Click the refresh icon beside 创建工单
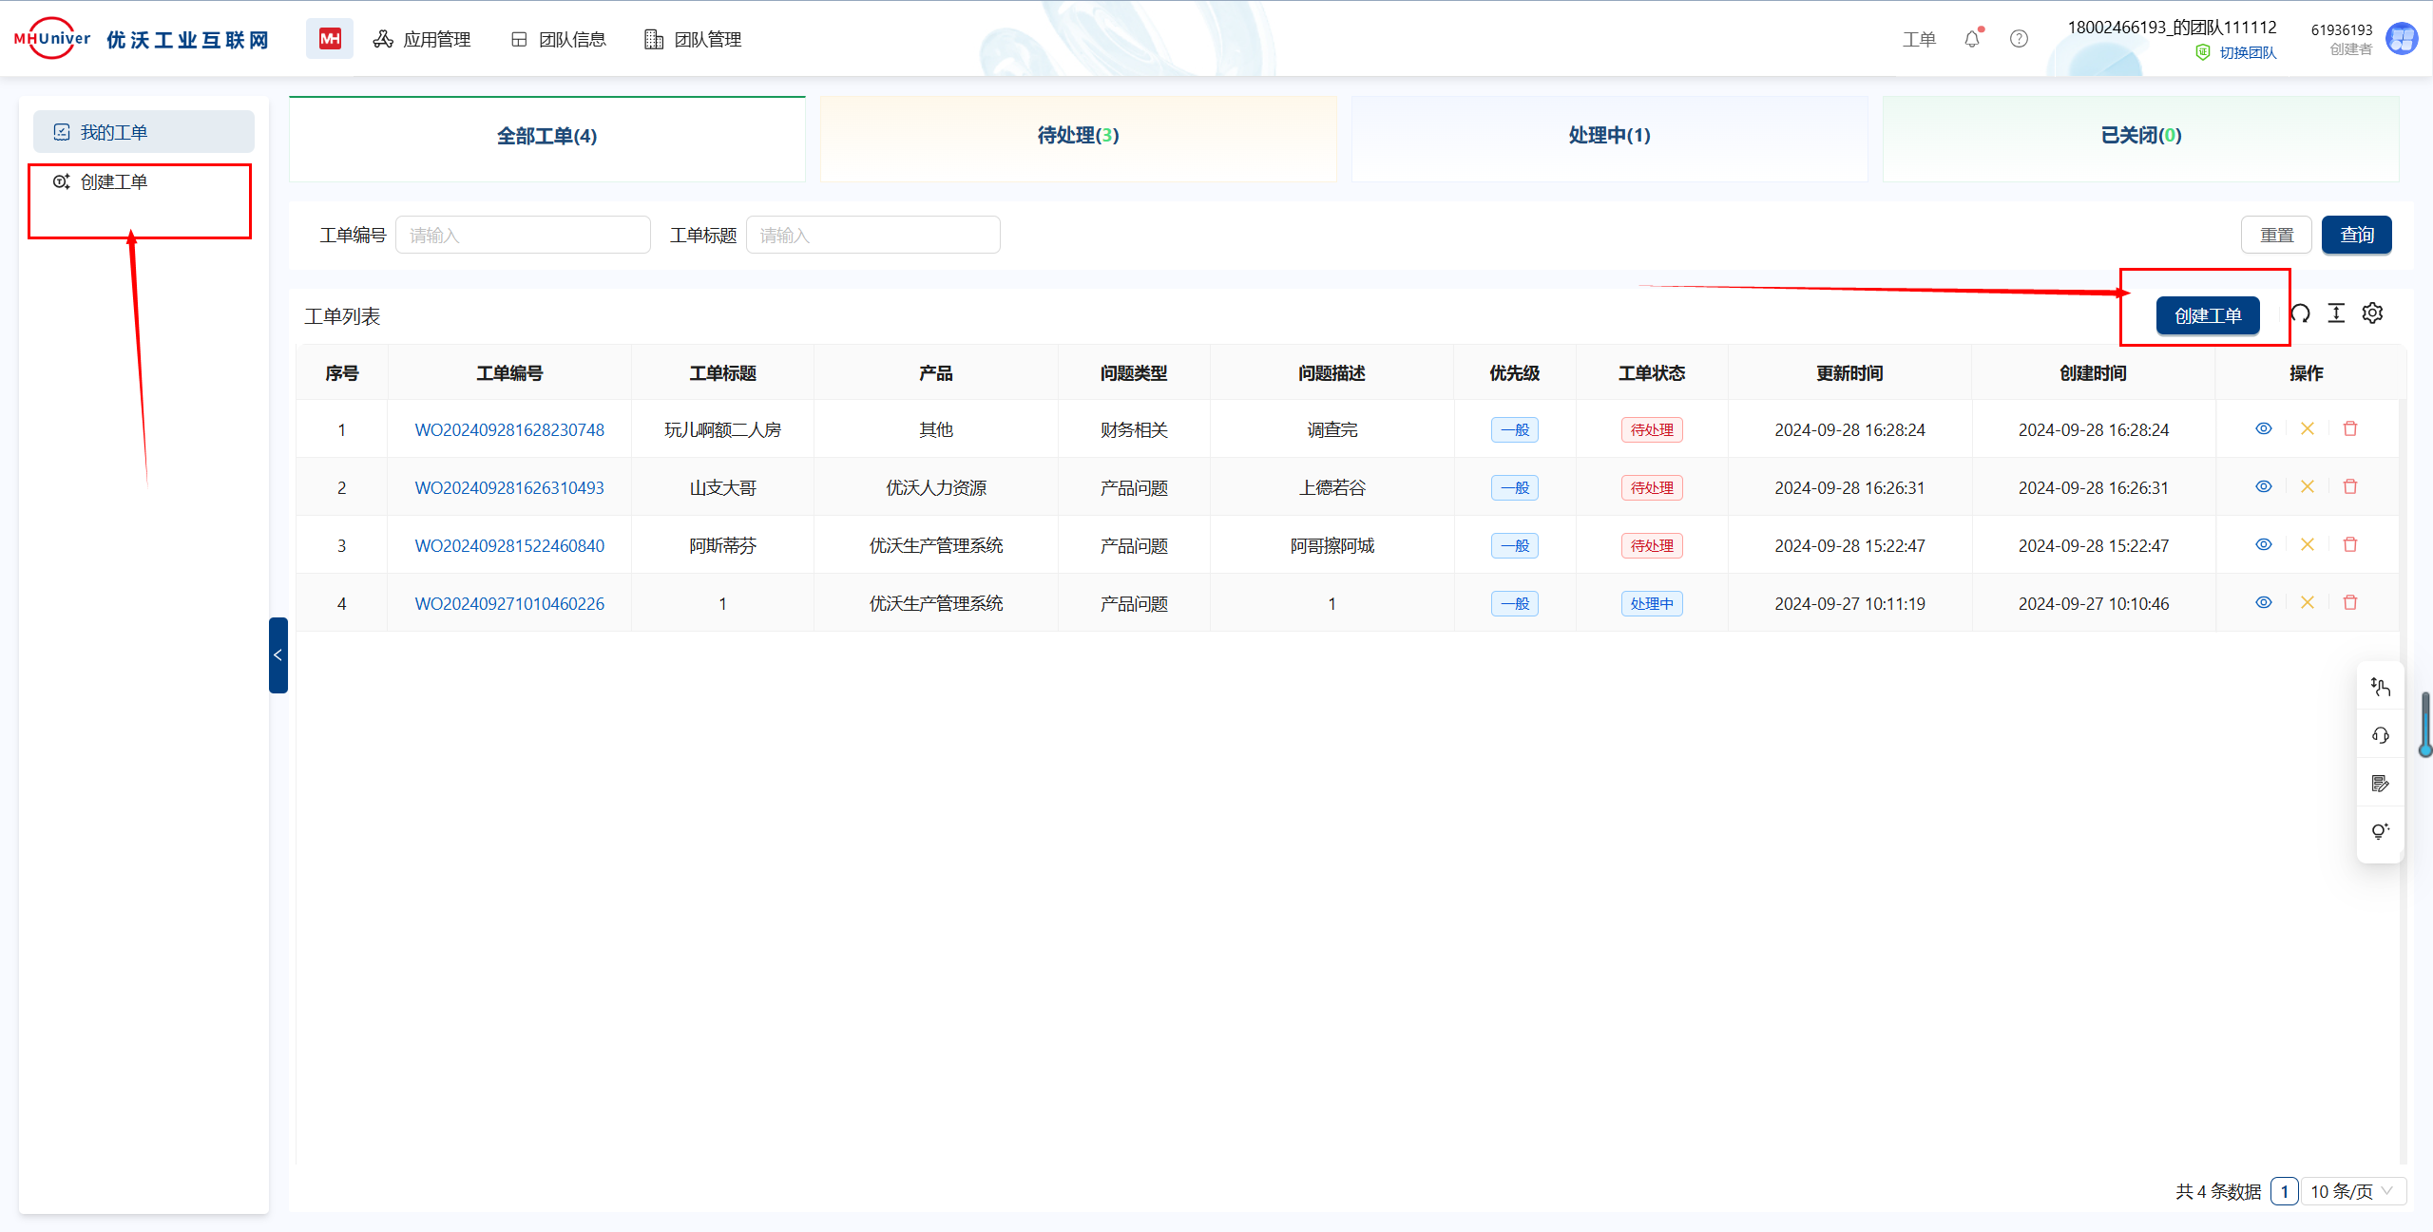 coord(2300,313)
